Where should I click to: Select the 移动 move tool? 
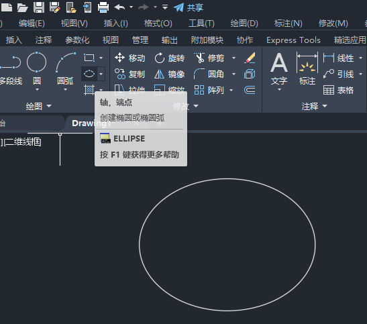point(130,58)
